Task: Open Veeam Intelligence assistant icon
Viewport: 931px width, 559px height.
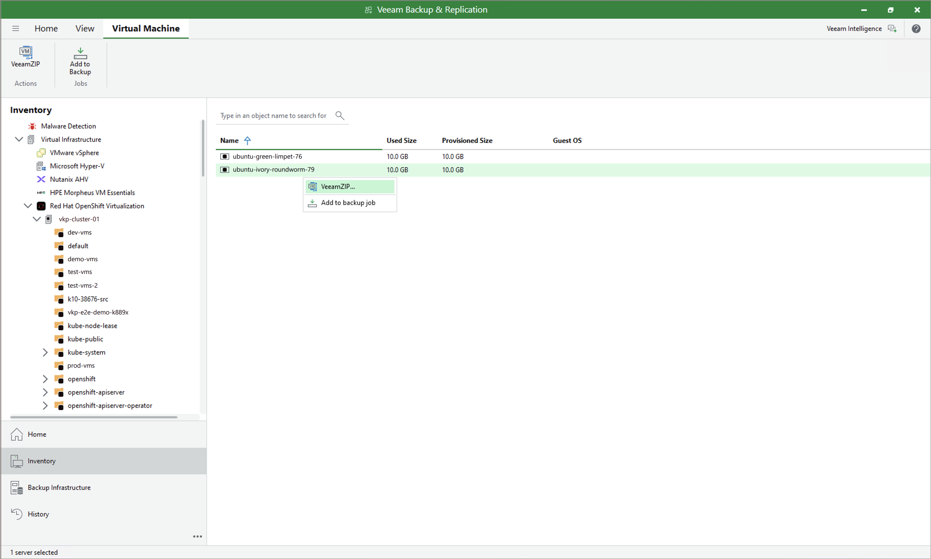Action: pos(892,29)
